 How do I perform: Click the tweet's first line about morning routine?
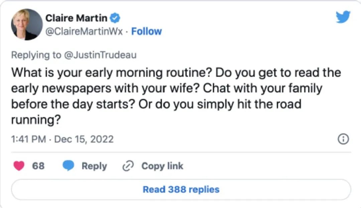pyautogui.click(x=176, y=73)
